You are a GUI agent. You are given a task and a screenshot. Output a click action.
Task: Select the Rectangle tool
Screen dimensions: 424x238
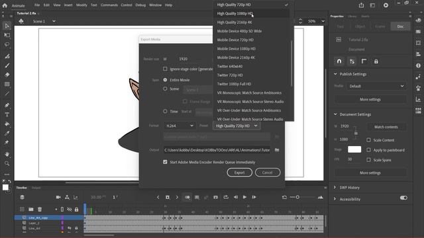[x=7, y=84]
